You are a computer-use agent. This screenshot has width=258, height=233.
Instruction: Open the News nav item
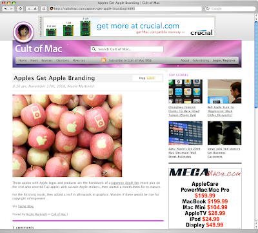(34, 61)
